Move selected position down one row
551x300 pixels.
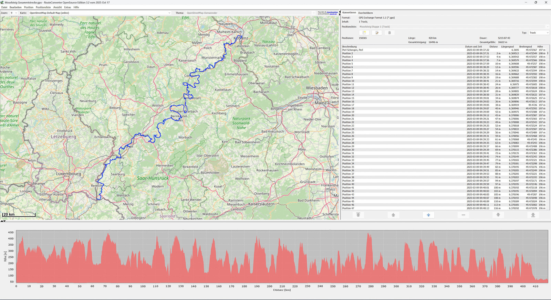pyautogui.click(x=498, y=215)
